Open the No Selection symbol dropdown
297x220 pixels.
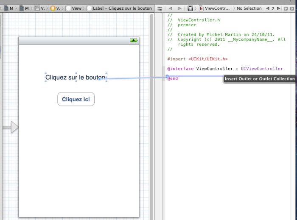(249, 8)
